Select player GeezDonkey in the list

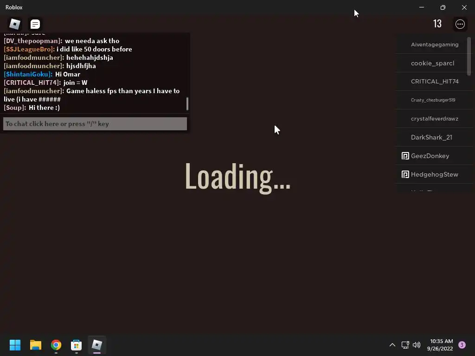pyautogui.click(x=434, y=156)
